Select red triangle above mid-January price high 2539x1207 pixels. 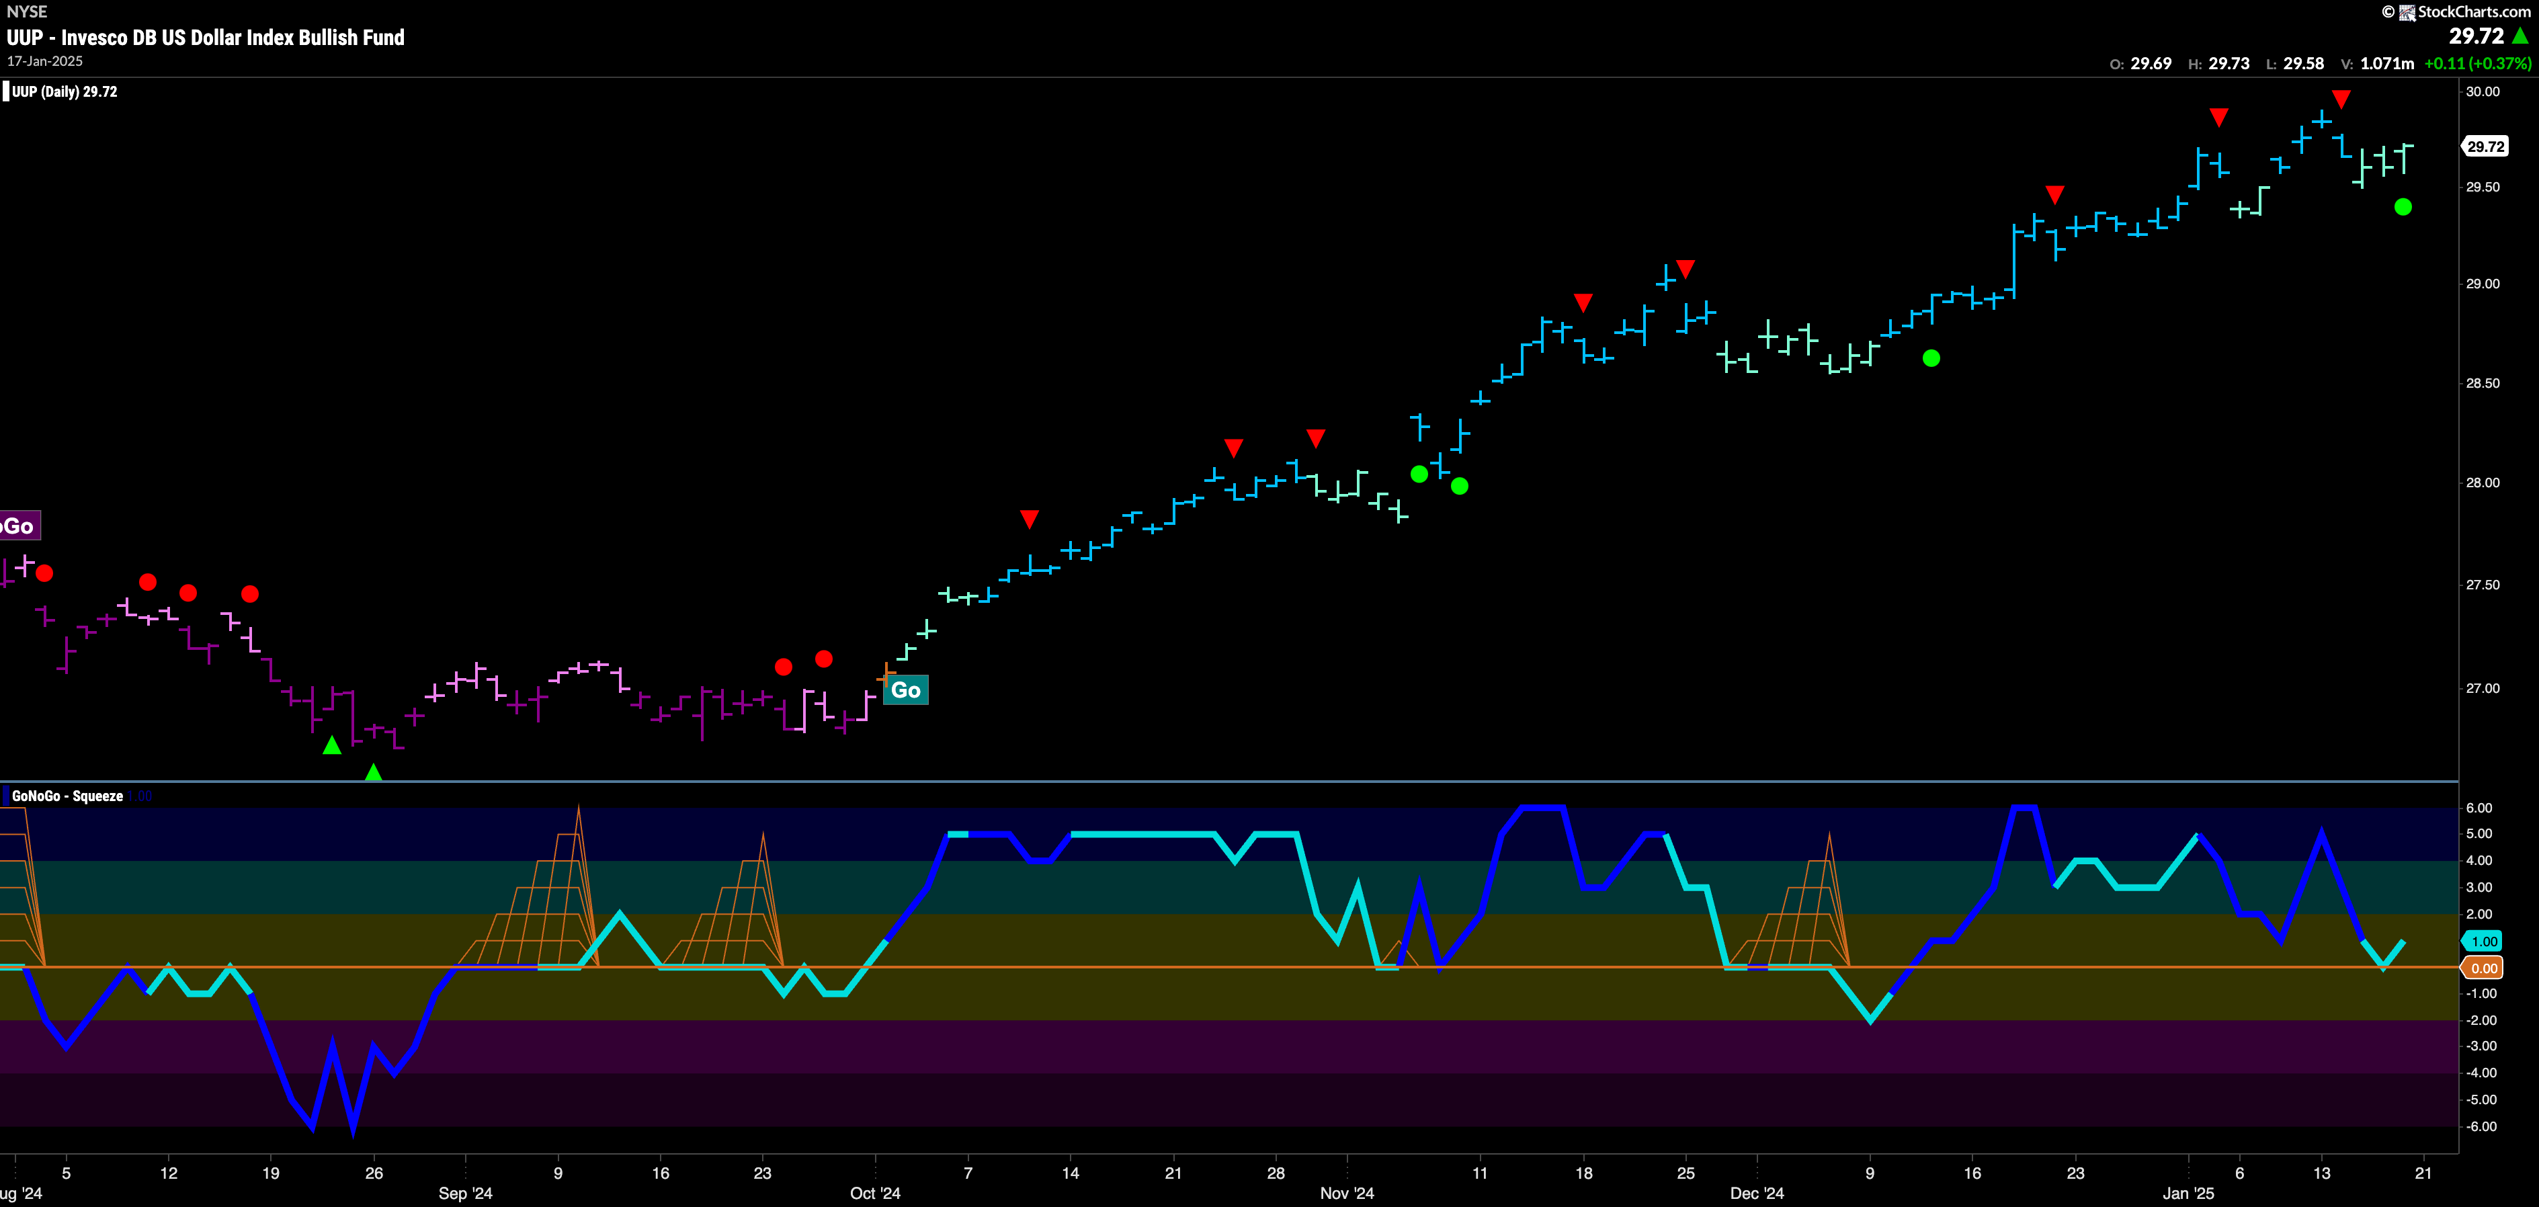(2342, 99)
